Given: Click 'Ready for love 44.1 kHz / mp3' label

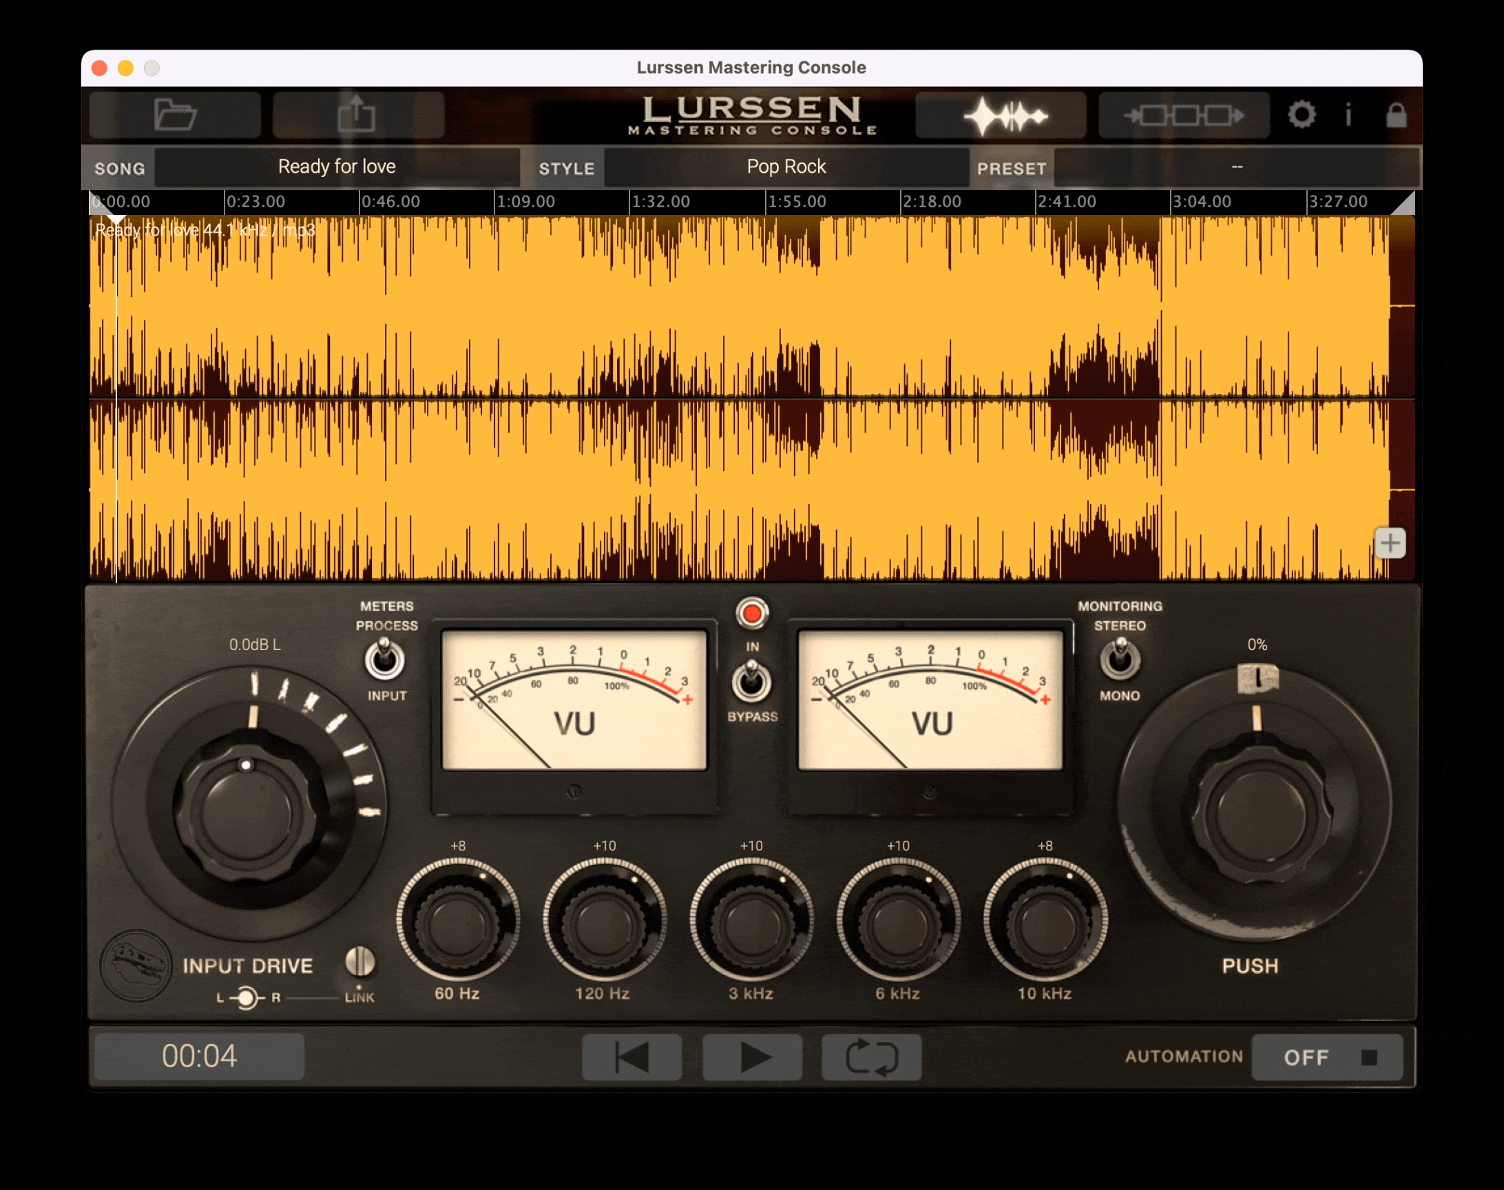Looking at the screenshot, I should (205, 230).
